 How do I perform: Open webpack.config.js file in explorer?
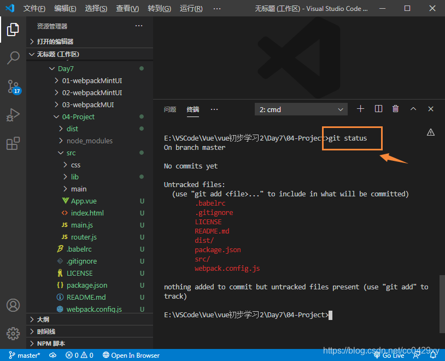[90, 309]
